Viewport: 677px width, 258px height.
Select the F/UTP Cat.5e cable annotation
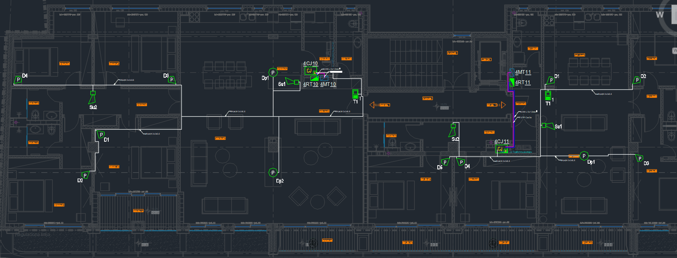click(x=525, y=117)
